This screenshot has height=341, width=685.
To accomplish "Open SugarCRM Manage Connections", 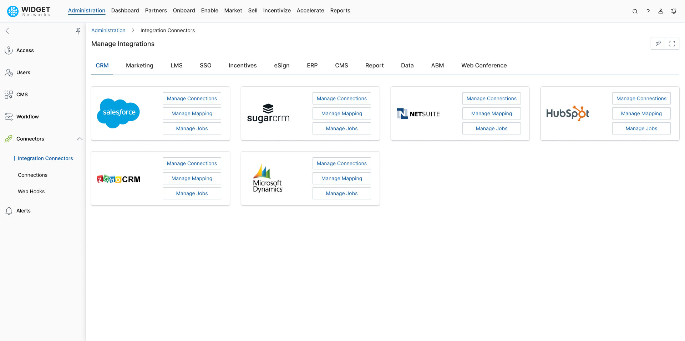I will (x=342, y=98).
